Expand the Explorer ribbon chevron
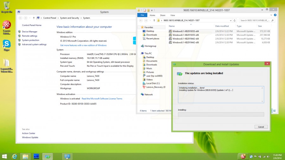Image resolution: width=285 pixels, height=160 pixels. click(x=271, y=15)
